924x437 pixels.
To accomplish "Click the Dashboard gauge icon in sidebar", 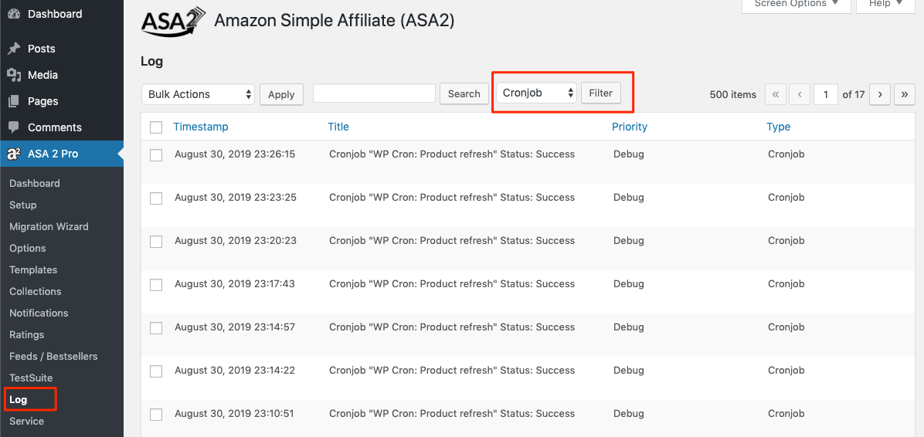I will tap(14, 14).
